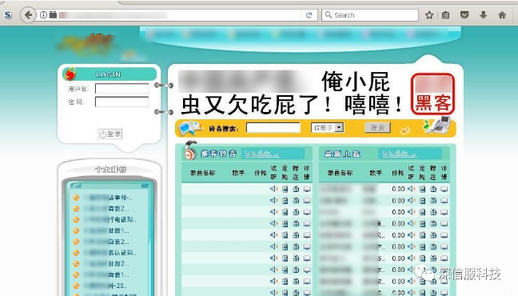Image resolution: width=518 pixels, height=296 pixels.
Task: Open ranking entry ending 名认证彩..
Action: (x=110, y=253)
